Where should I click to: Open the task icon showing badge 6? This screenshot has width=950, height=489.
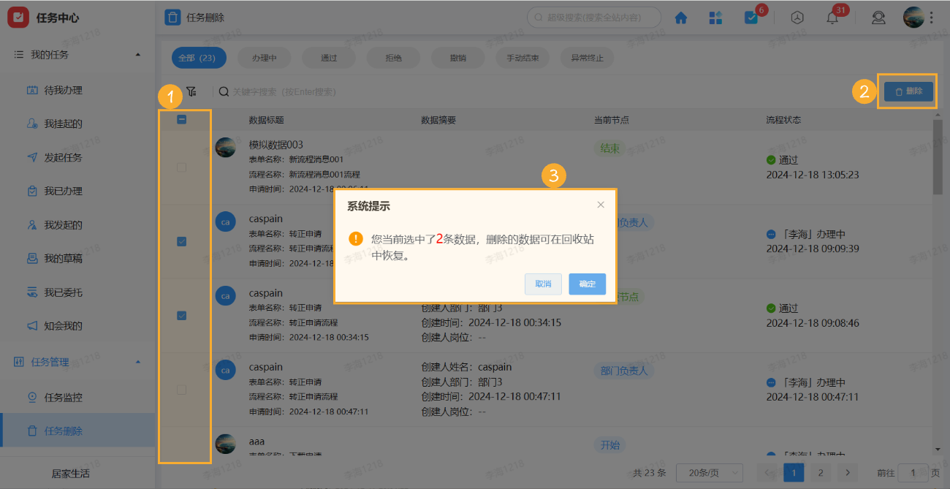point(751,17)
